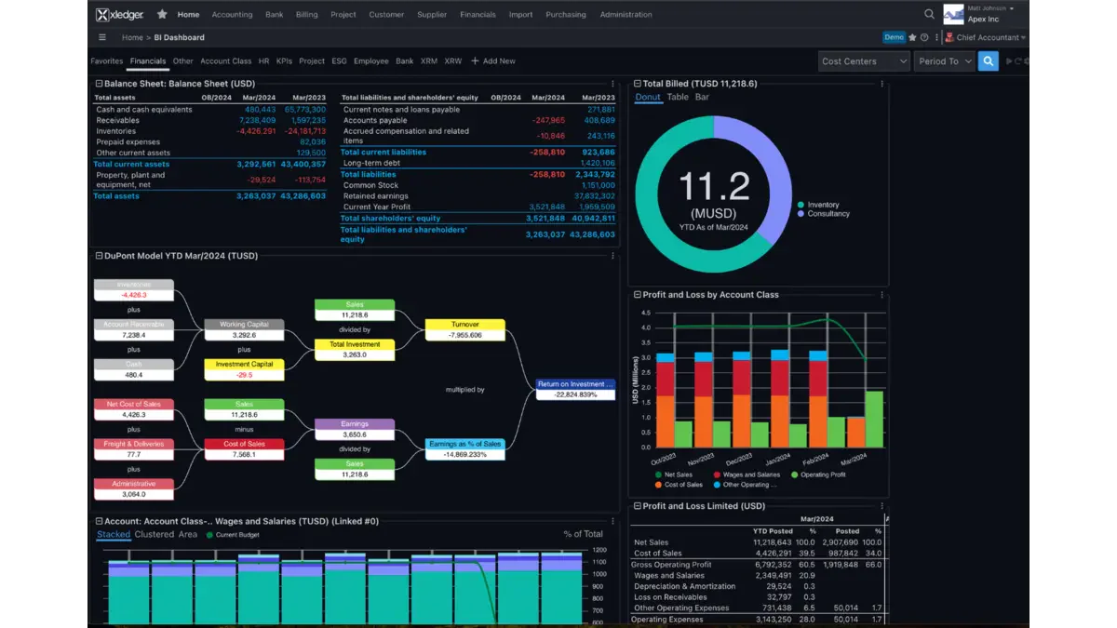Screen dimensions: 1117x628
Task: Open the Supplier menu
Action: (x=432, y=15)
